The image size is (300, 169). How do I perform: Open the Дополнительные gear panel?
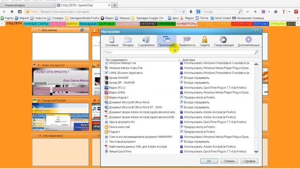coord(248,41)
